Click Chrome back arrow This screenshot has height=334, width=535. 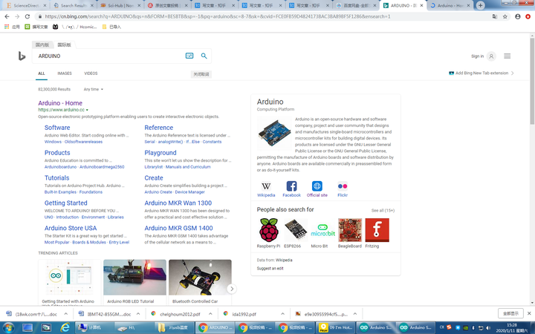click(x=7, y=16)
